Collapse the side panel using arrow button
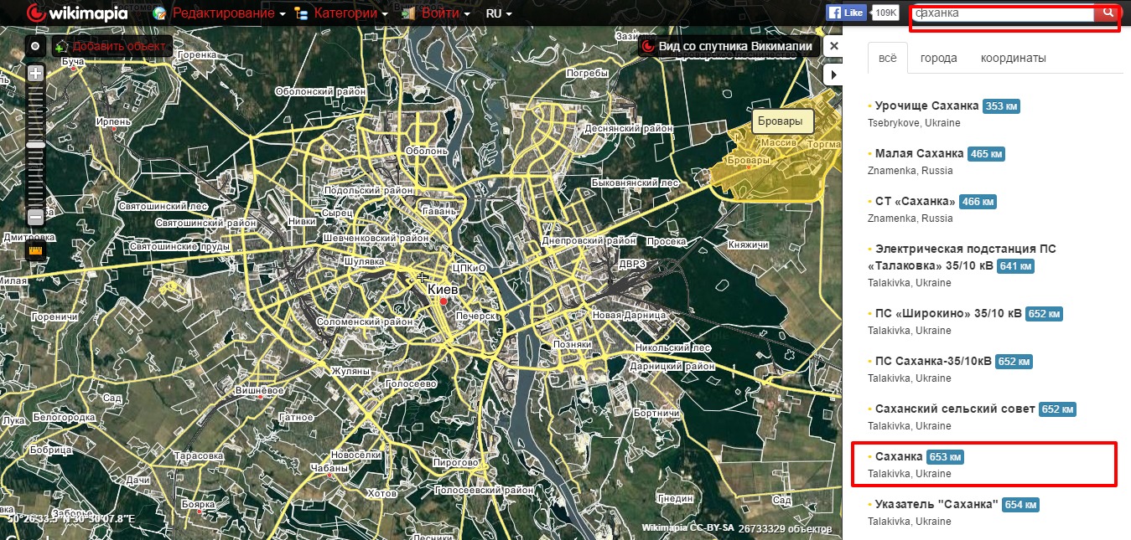1131x540 pixels. 833,75
